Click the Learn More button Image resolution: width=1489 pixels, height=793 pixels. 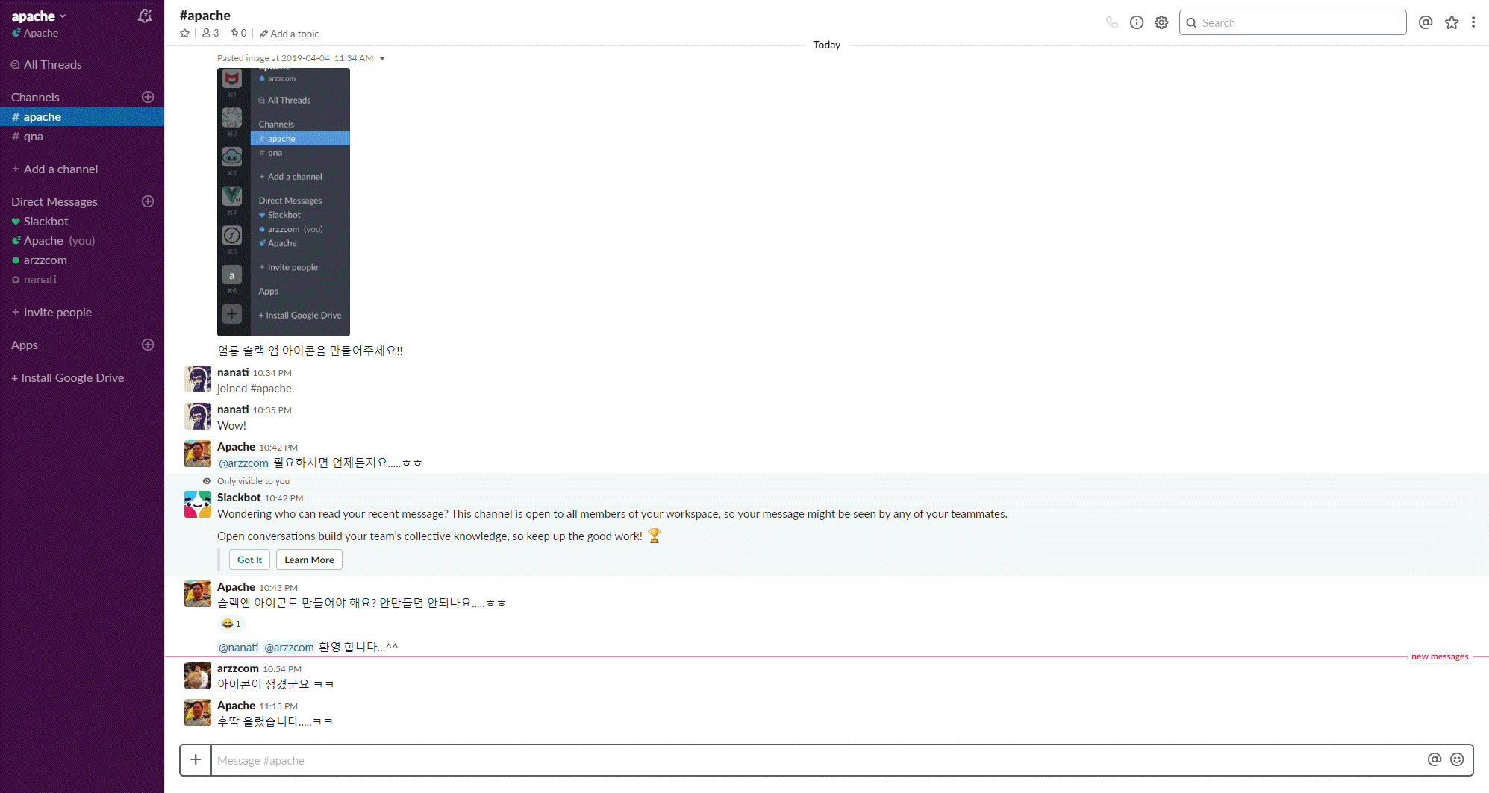point(309,560)
